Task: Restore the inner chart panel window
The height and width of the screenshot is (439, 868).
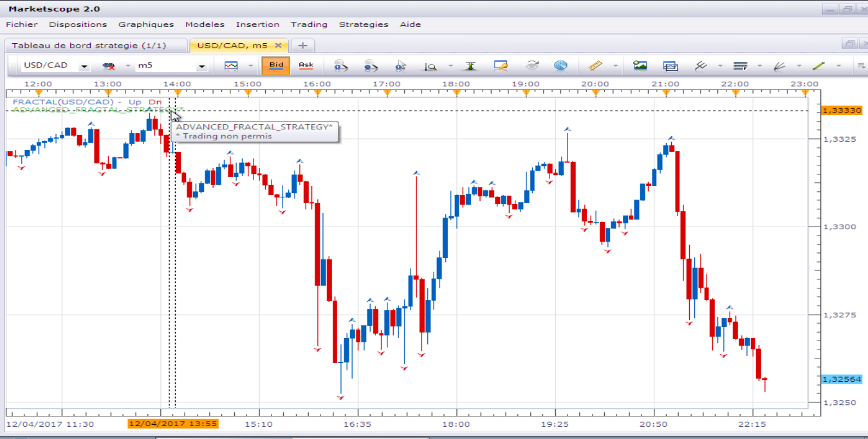Action: (851, 44)
